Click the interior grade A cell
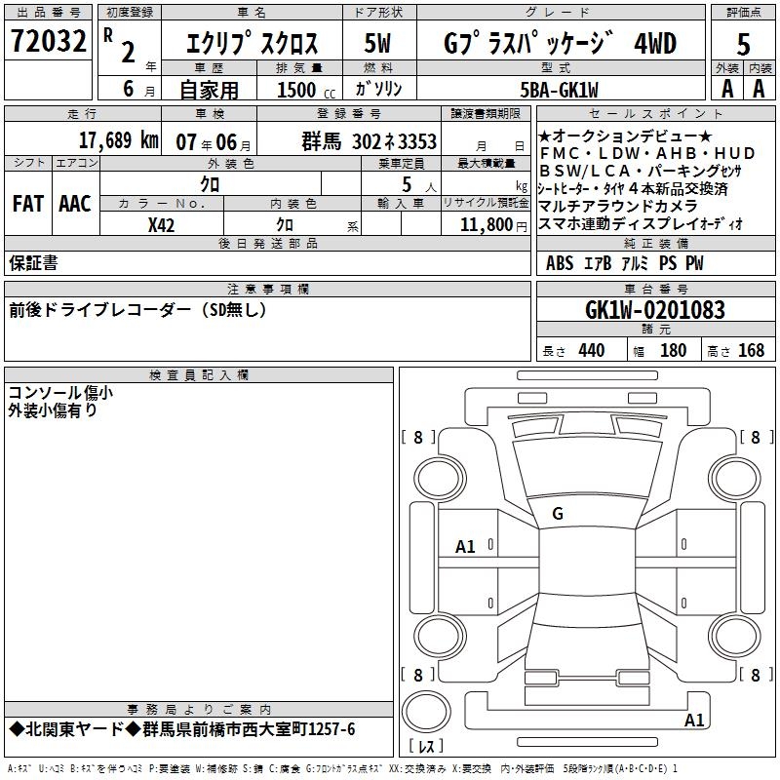The image size is (780, 780). coord(760,89)
